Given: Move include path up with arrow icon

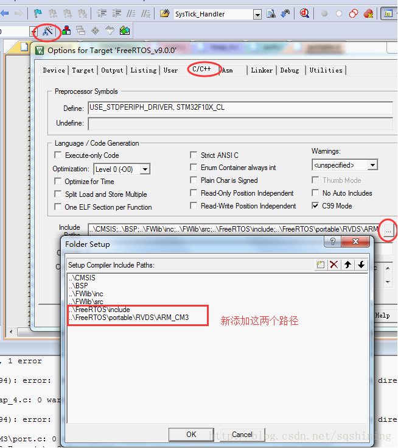Looking at the screenshot, I should click(347, 265).
